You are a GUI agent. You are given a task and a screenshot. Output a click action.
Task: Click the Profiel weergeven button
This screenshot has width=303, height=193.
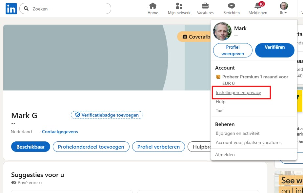tap(233, 50)
